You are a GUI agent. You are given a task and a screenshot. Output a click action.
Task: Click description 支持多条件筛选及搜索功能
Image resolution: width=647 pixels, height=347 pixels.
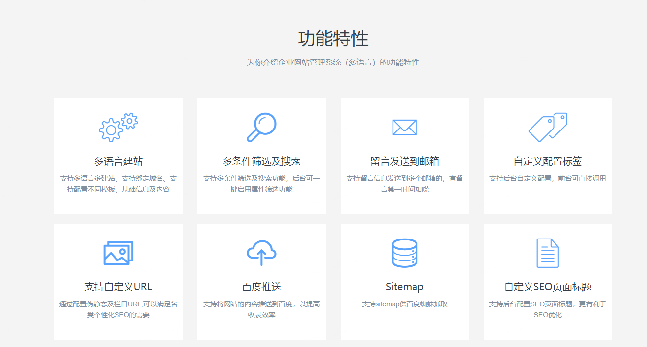[261, 184]
